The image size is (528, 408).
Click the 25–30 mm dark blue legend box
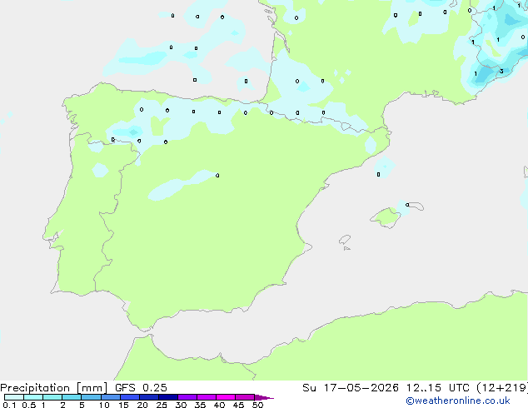[167, 397]
